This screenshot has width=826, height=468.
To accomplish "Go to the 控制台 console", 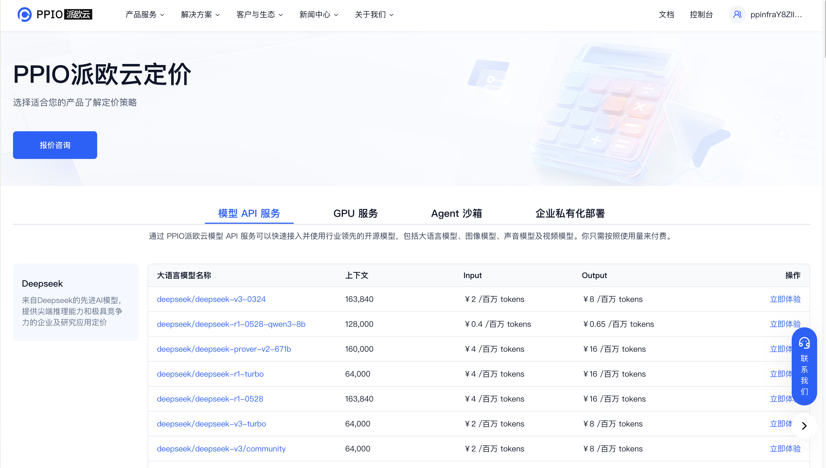I will pyautogui.click(x=701, y=14).
